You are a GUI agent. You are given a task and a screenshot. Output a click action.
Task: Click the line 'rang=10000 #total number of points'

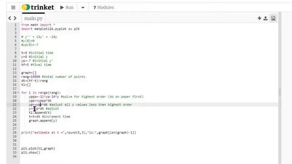53,77
